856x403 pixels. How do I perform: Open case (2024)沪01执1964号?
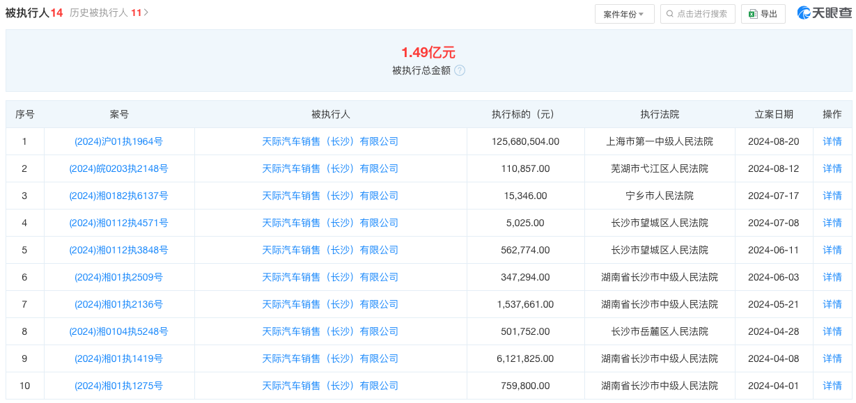(x=119, y=141)
